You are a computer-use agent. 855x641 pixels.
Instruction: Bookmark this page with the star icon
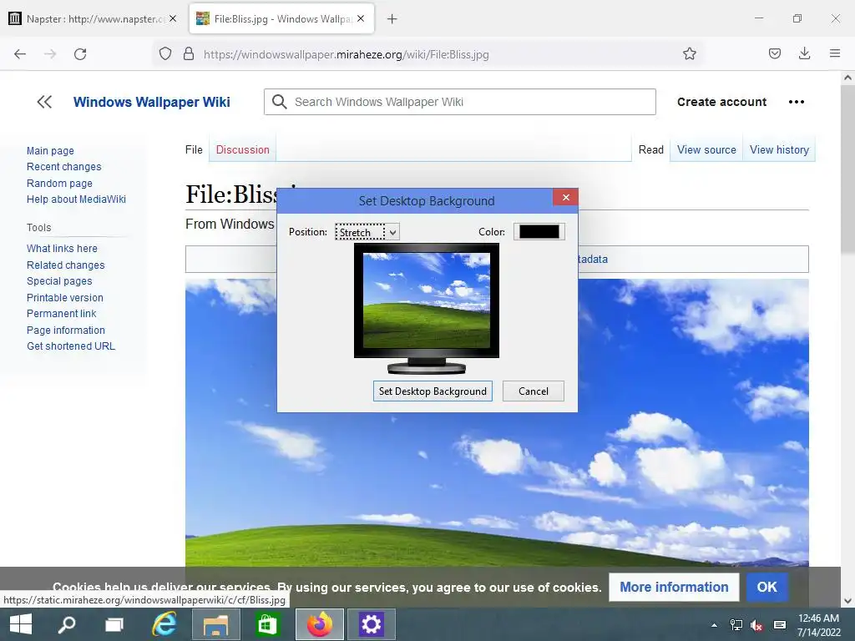(x=689, y=54)
